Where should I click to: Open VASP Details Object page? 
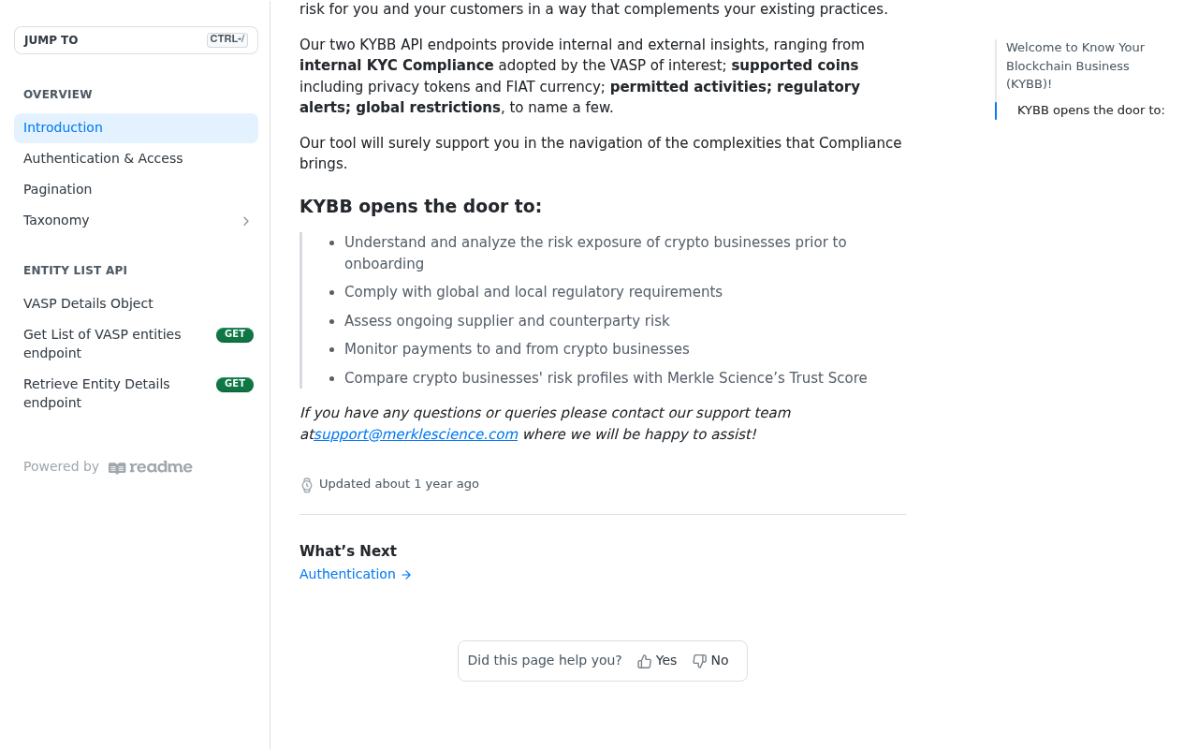click(x=136, y=304)
